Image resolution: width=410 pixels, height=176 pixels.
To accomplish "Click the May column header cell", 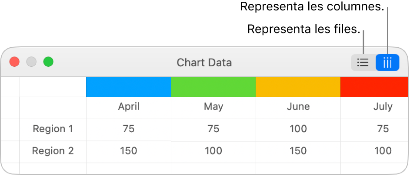I will click(213, 107).
